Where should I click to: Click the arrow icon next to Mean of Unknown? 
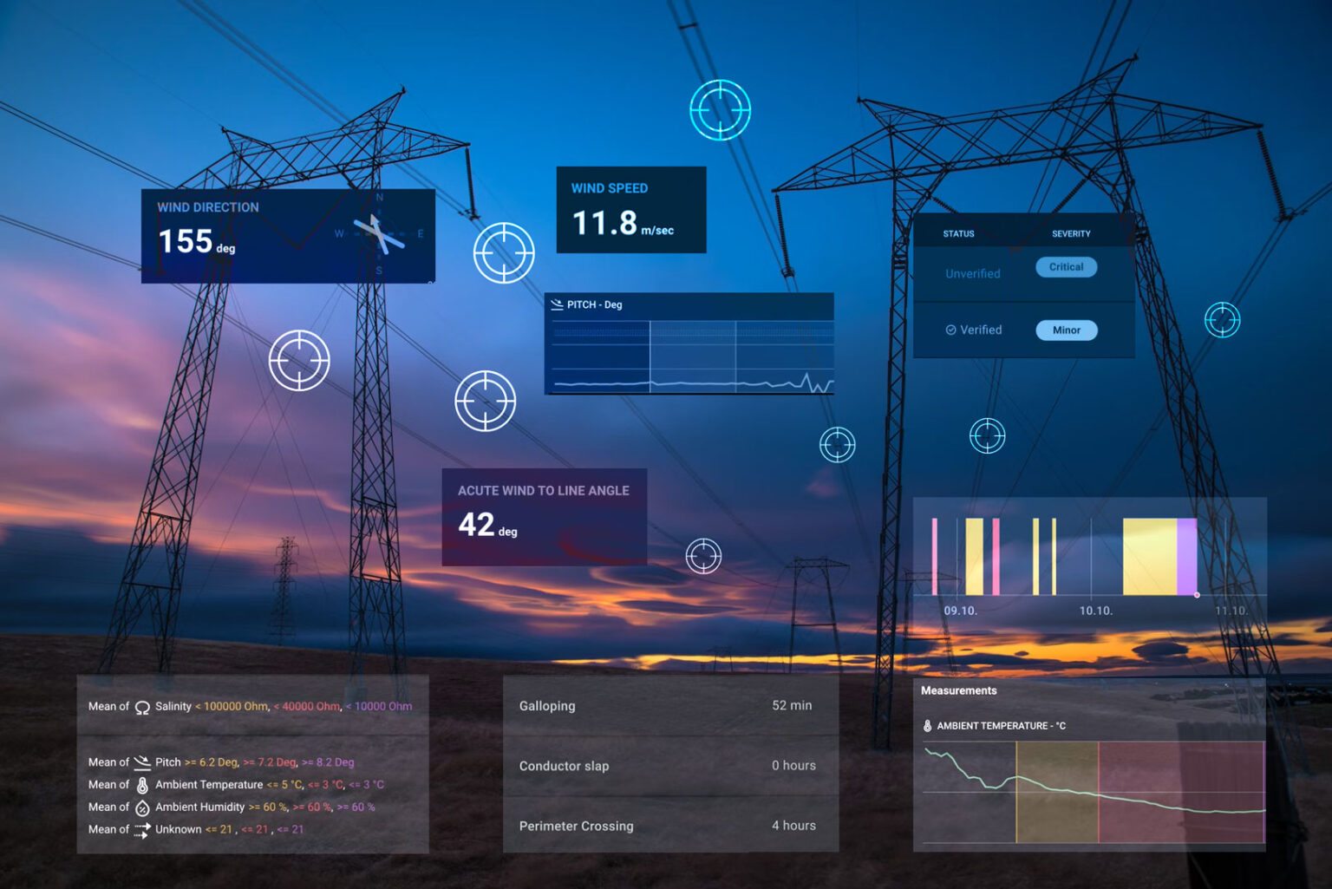pos(141,829)
